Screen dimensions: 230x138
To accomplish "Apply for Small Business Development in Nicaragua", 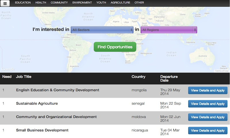I will click(x=208, y=131).
